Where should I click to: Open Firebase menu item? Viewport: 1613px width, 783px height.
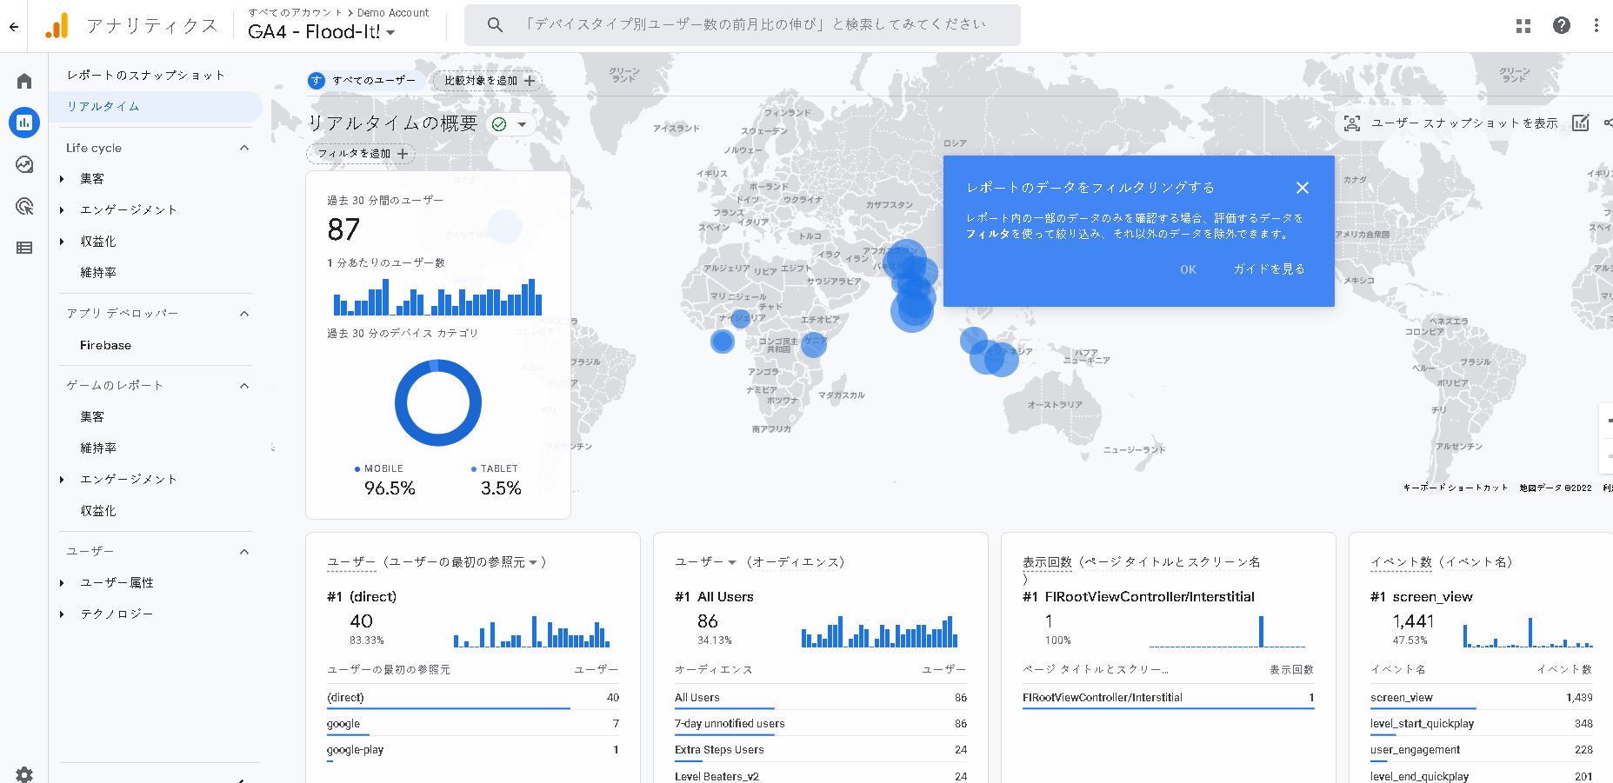[x=105, y=345]
